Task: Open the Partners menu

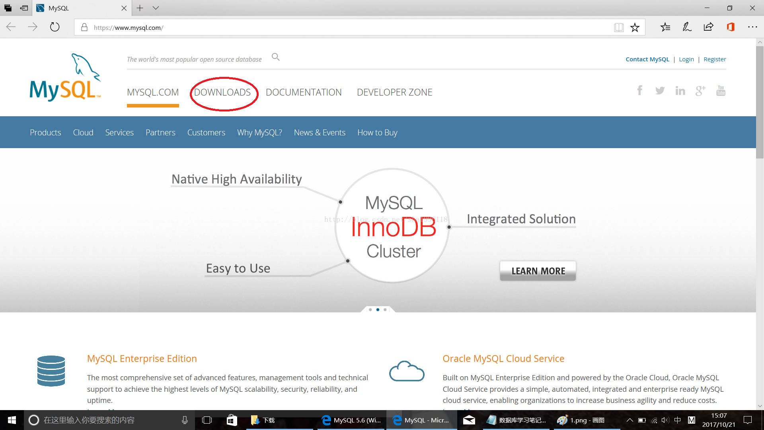Action: (x=160, y=133)
